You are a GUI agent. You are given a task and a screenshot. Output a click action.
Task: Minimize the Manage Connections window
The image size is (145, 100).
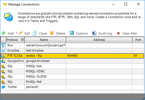[x=113, y=4]
